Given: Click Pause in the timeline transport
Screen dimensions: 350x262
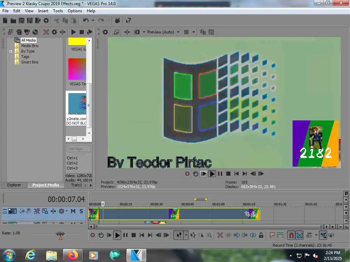Looking at the screenshot, I should [125, 235].
